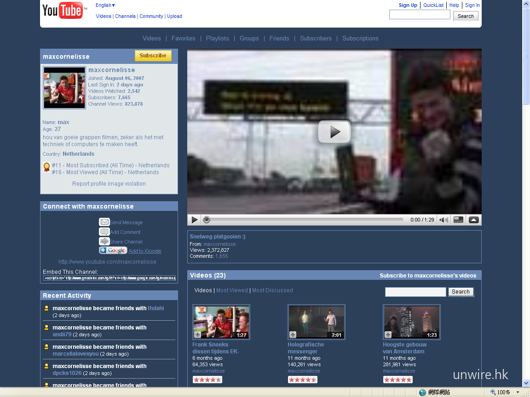This screenshot has height=397, width=530.
Task: Click the Add Comment bubble icon
Action: (104, 232)
